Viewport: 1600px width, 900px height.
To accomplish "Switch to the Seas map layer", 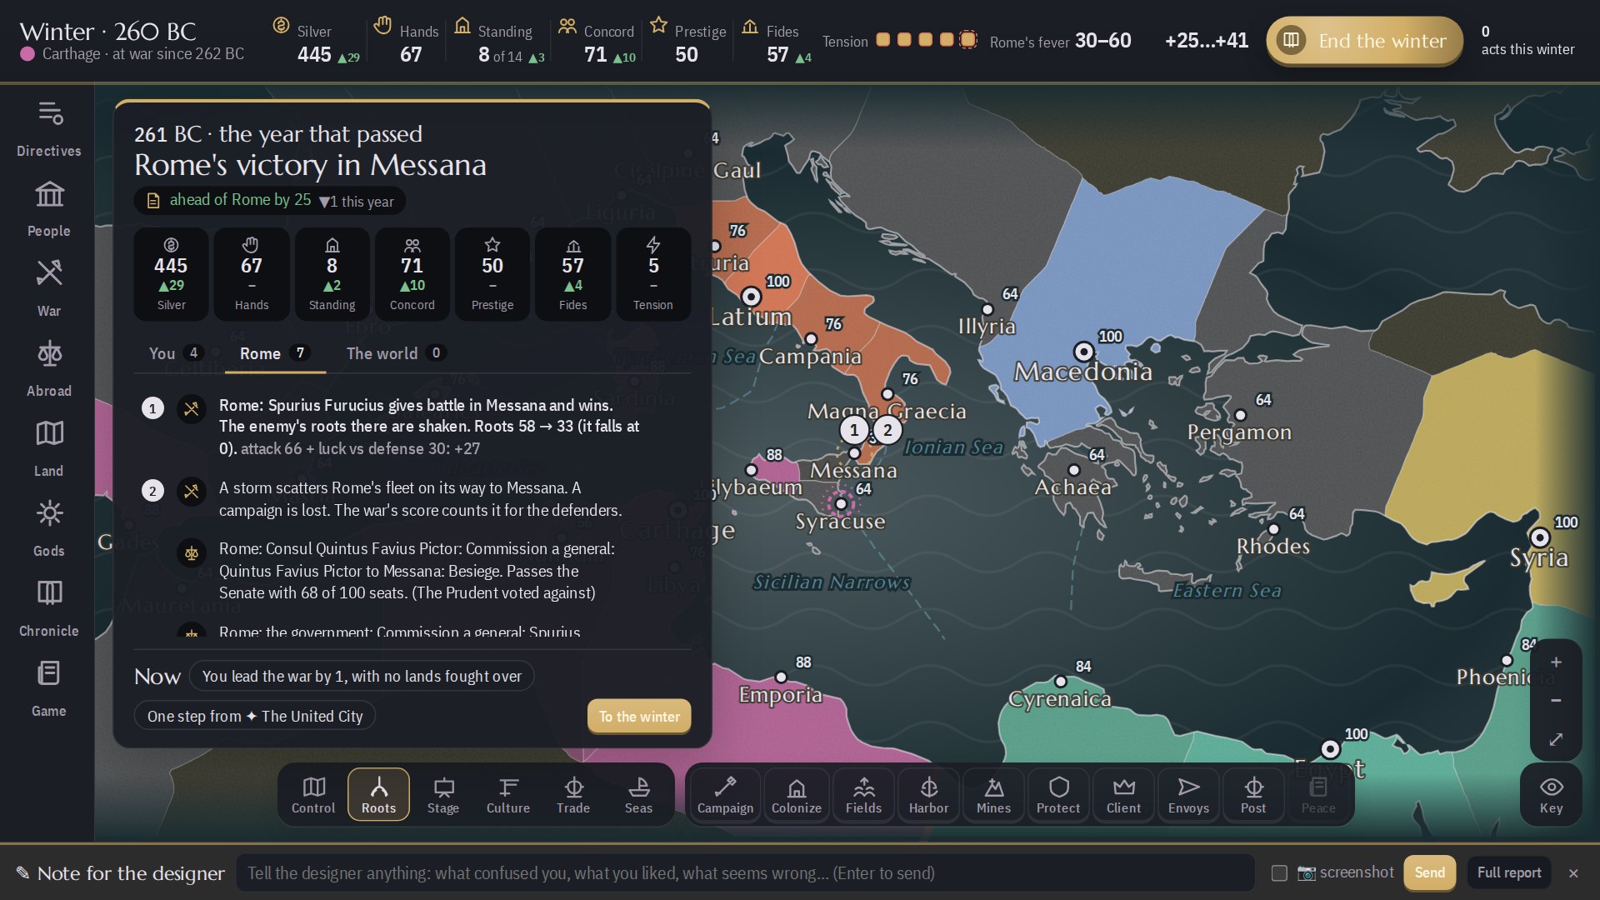I will [x=638, y=794].
